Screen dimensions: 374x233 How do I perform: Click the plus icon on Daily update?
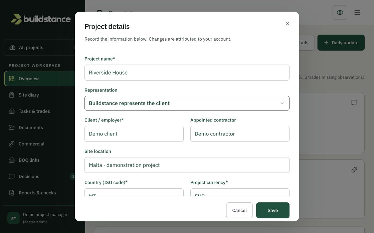326,43
